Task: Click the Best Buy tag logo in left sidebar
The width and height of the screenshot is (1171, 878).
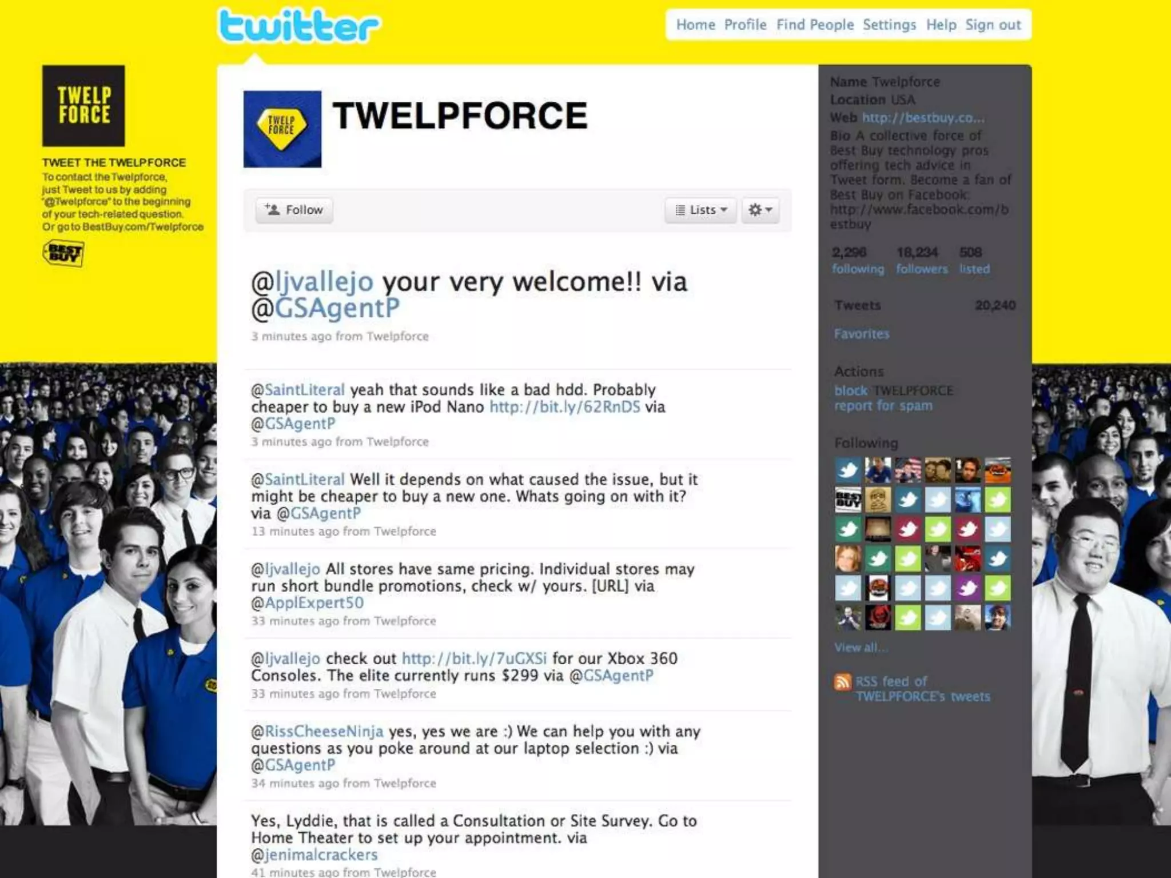Action: 63,253
